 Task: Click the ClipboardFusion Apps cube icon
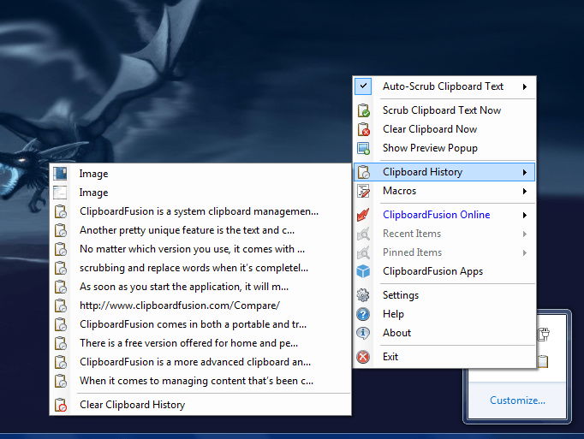(364, 271)
